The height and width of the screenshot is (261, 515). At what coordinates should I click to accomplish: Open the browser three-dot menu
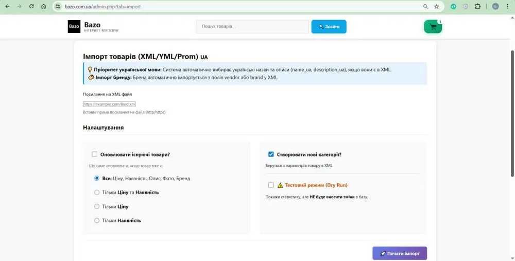tap(507, 6)
